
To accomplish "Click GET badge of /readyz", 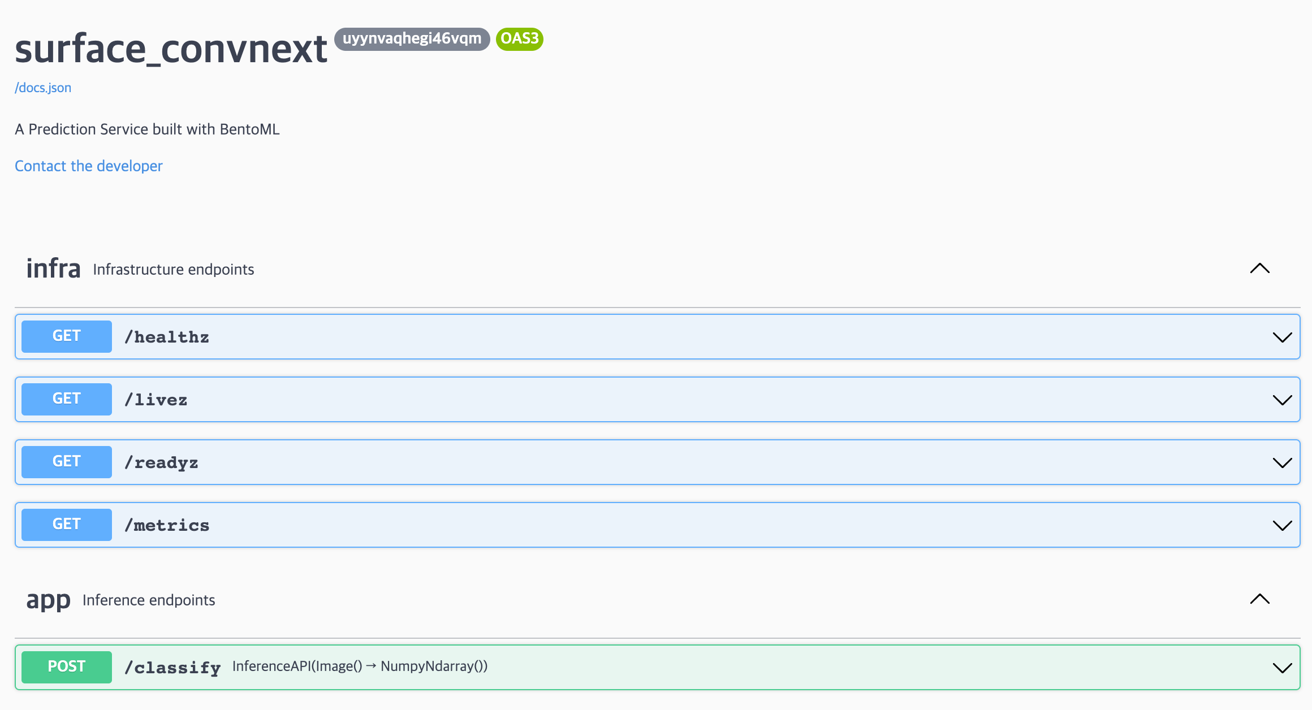I will [67, 462].
